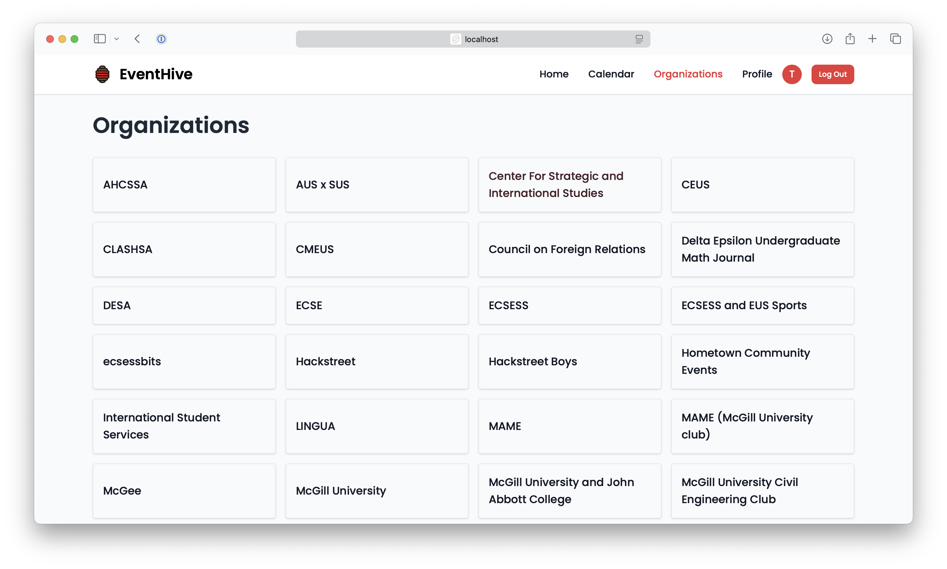The height and width of the screenshot is (569, 947).
Task: Open the Center For Strategic and International Studies card
Action: pos(570,184)
